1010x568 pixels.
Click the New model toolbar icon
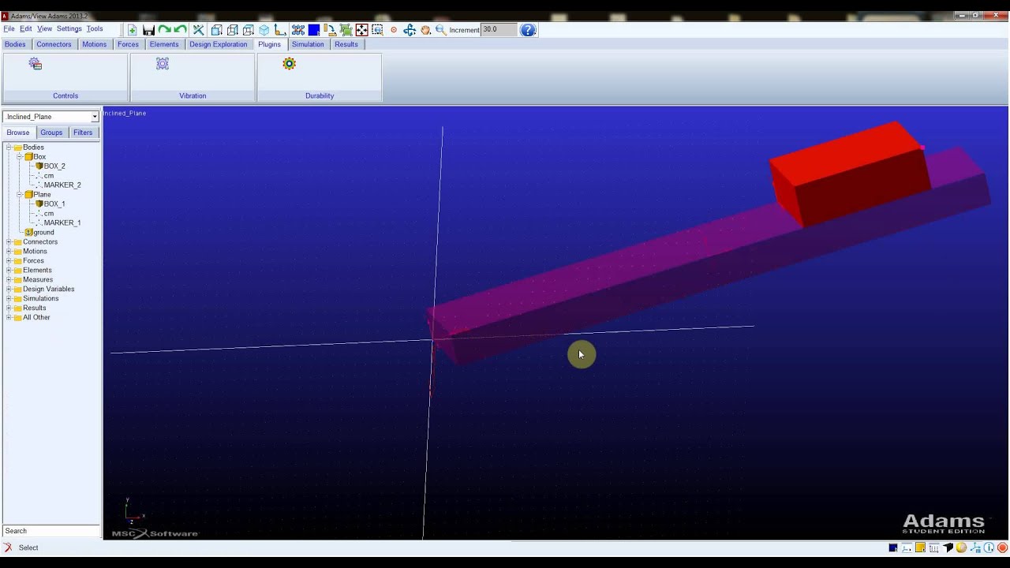(132, 30)
